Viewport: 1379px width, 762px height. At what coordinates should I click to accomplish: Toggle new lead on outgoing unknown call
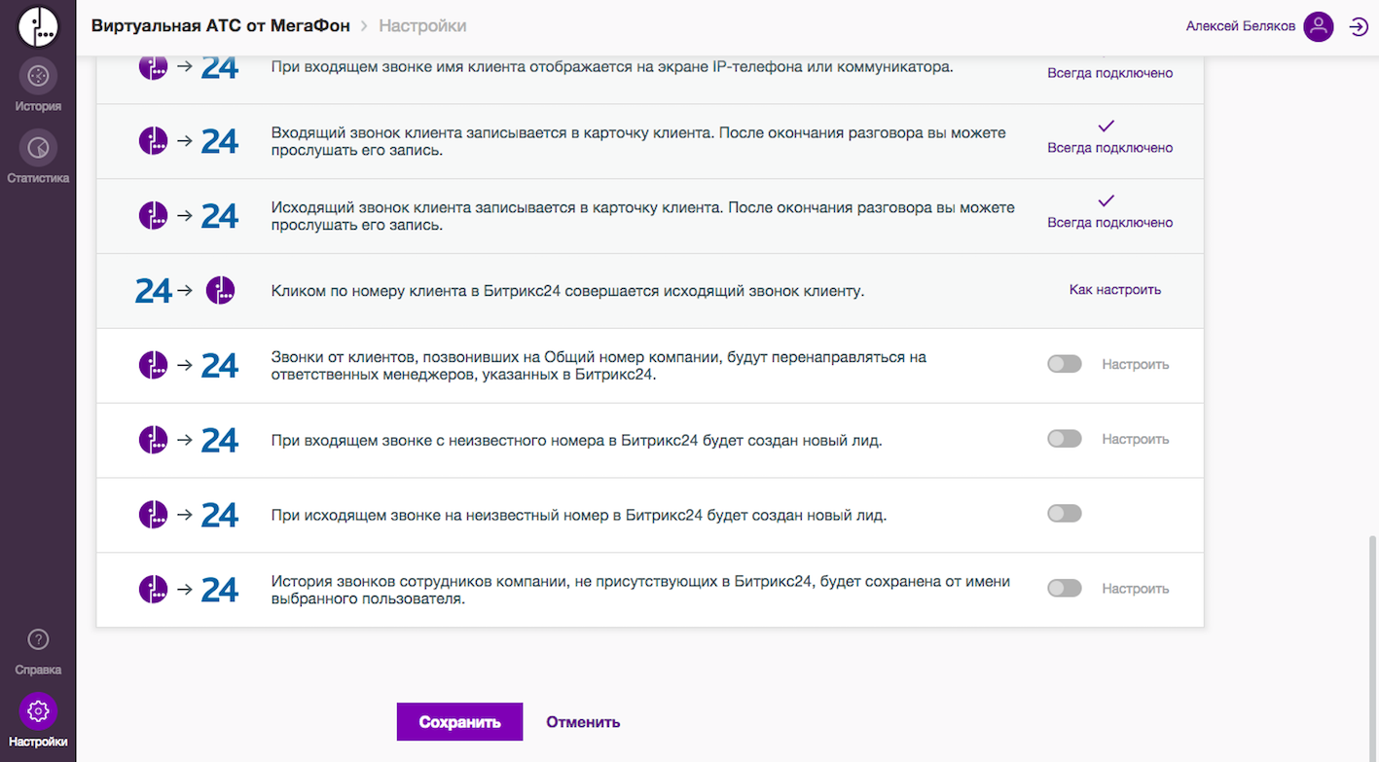[x=1064, y=514]
